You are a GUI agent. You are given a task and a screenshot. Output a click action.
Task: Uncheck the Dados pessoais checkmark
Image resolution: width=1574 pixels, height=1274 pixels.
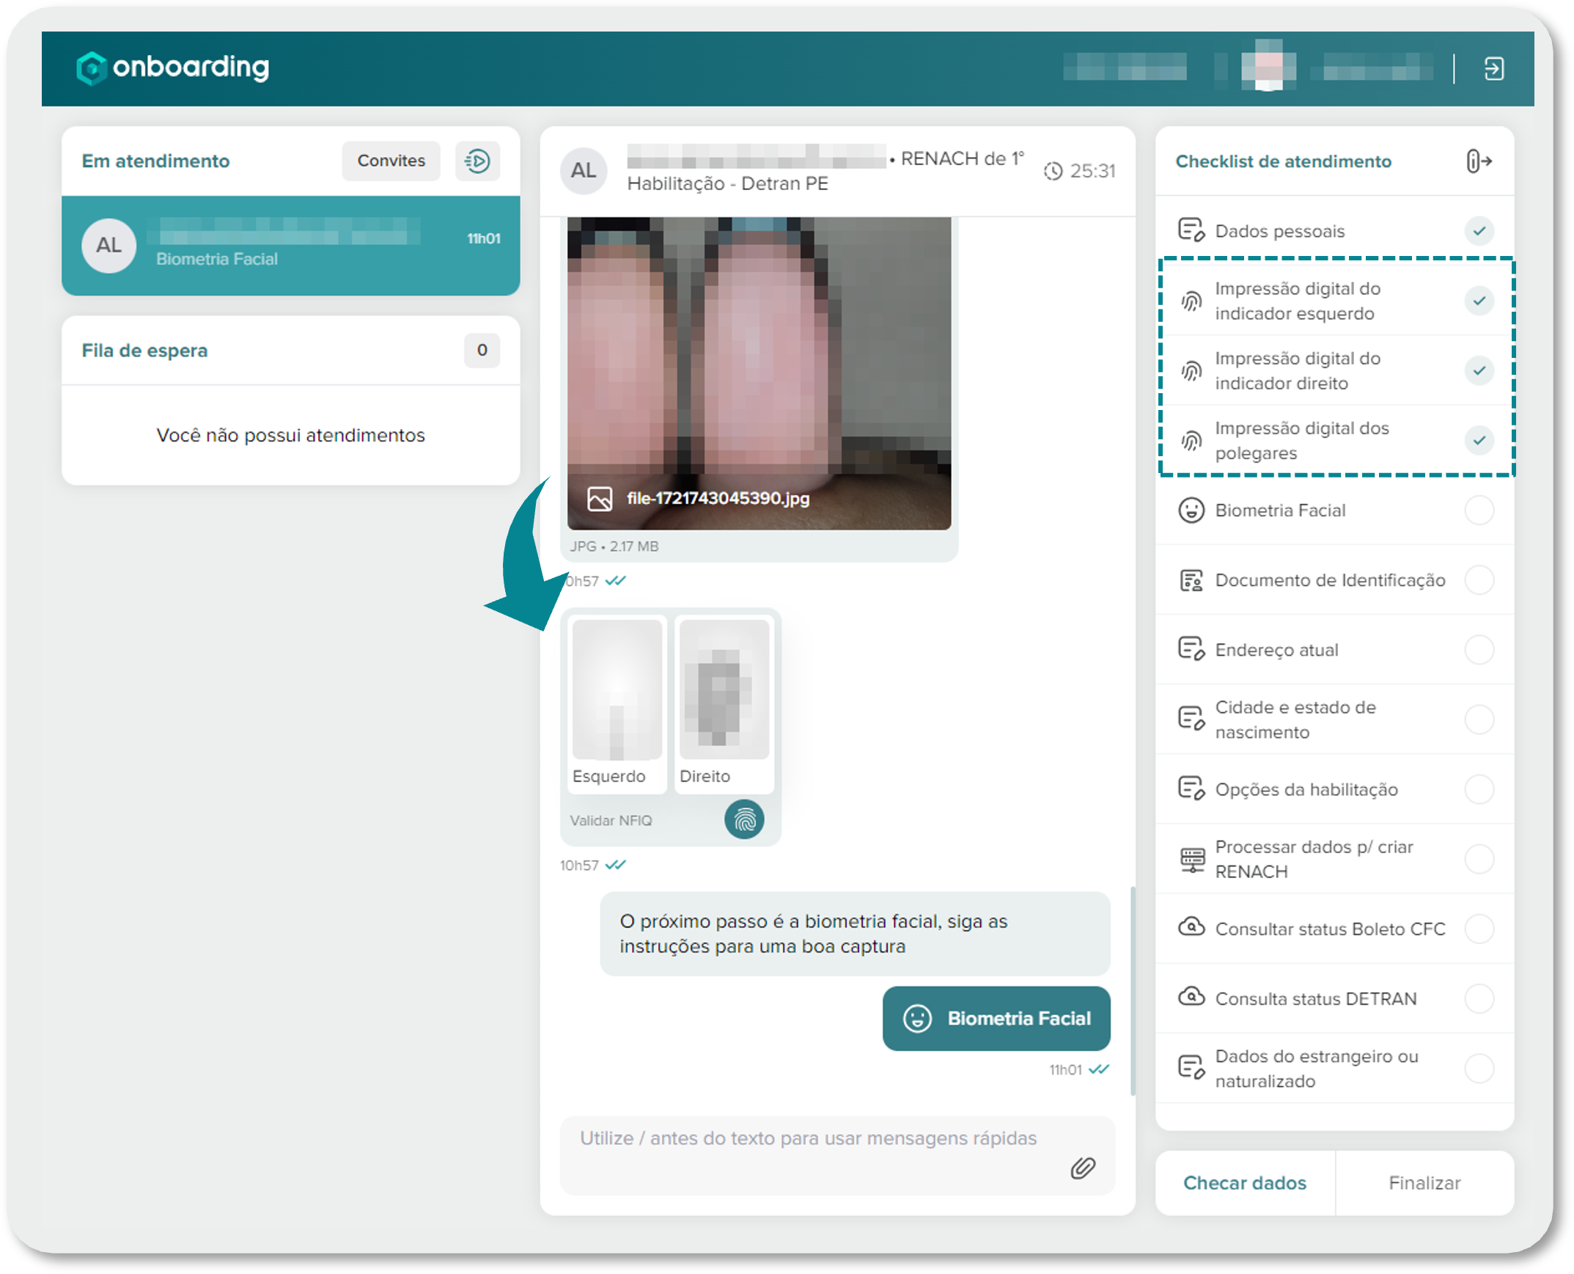1479,231
